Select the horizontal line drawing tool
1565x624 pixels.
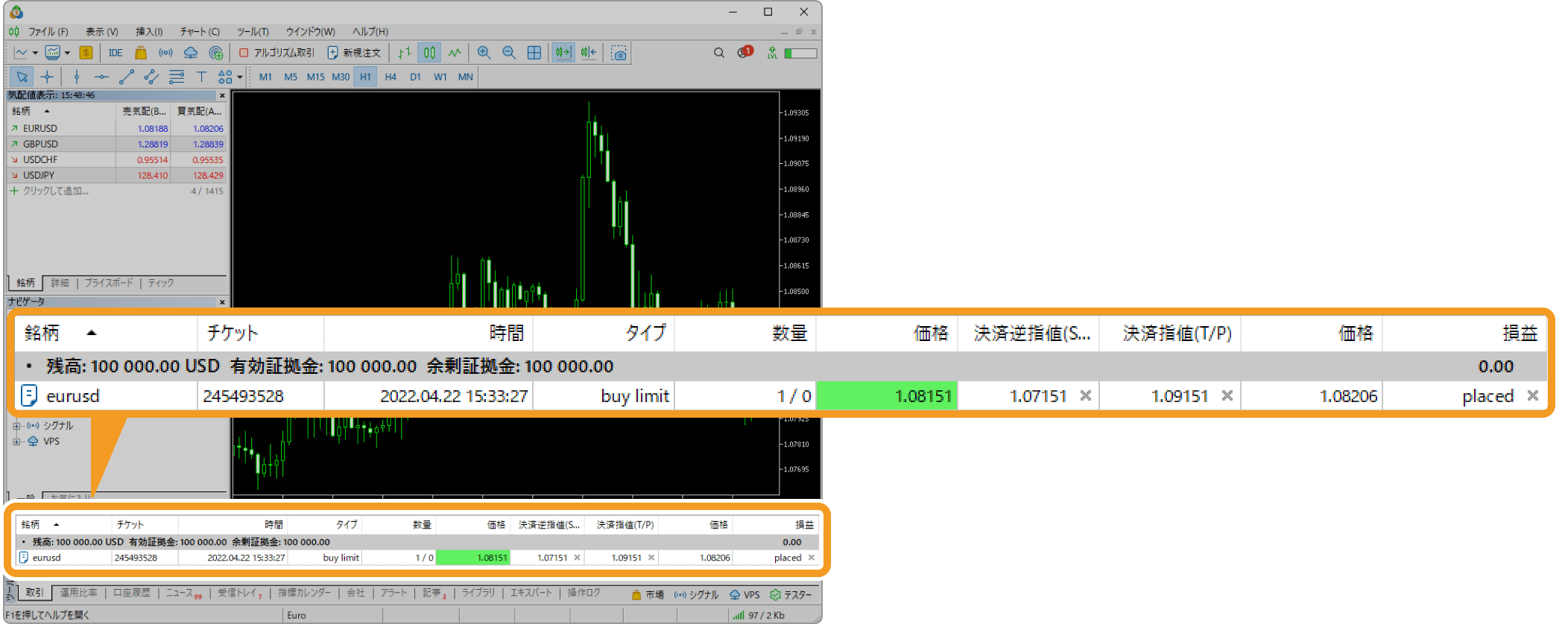click(x=101, y=77)
